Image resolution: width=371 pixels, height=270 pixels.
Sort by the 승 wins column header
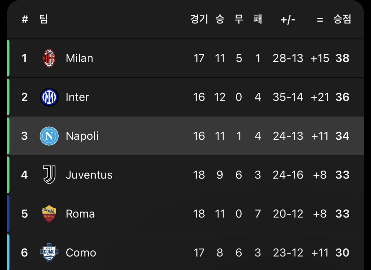point(220,19)
